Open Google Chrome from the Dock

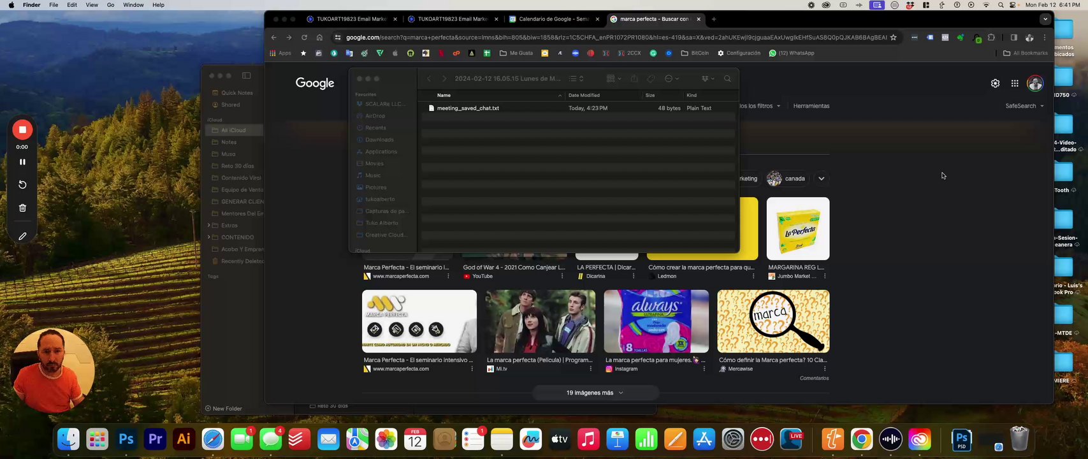point(862,439)
